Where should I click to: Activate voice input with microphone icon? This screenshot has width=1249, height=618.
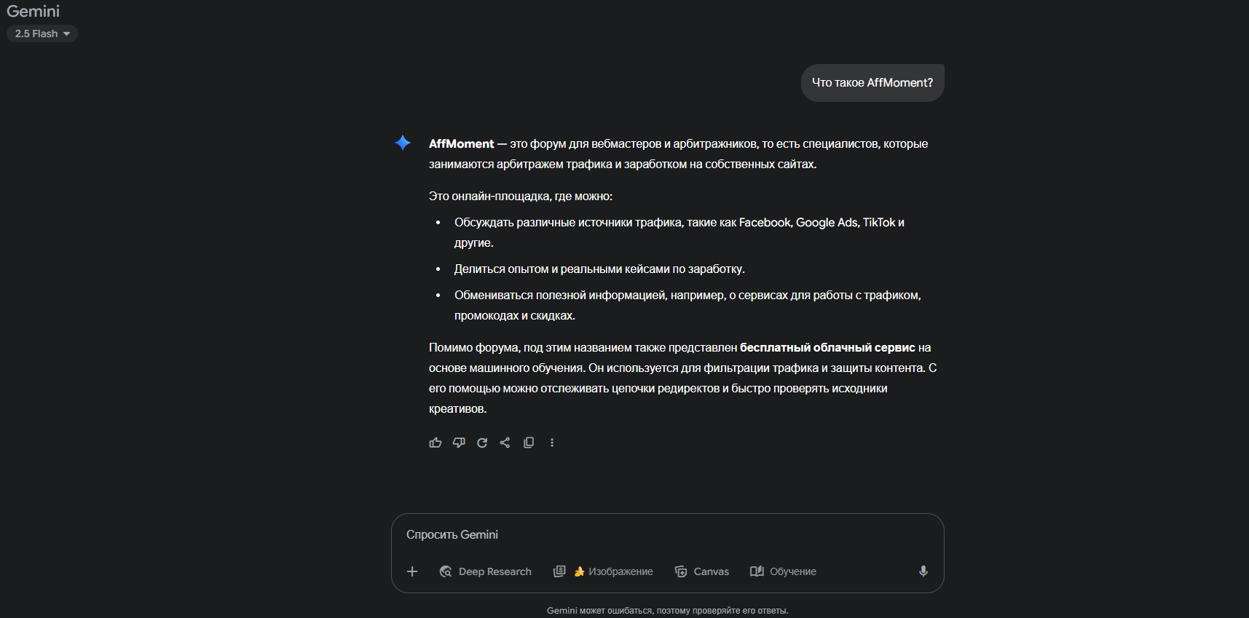(x=923, y=571)
